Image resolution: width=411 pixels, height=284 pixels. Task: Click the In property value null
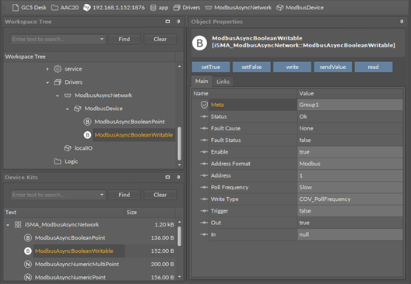[350, 234]
